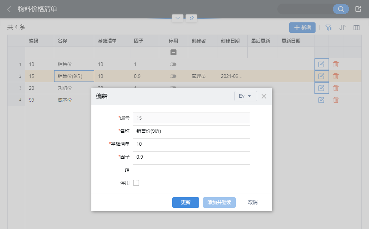Click the 基础清单 input field

191,144
